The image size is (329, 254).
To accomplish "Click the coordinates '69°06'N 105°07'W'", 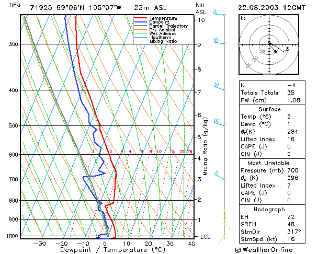I will 89,8.
